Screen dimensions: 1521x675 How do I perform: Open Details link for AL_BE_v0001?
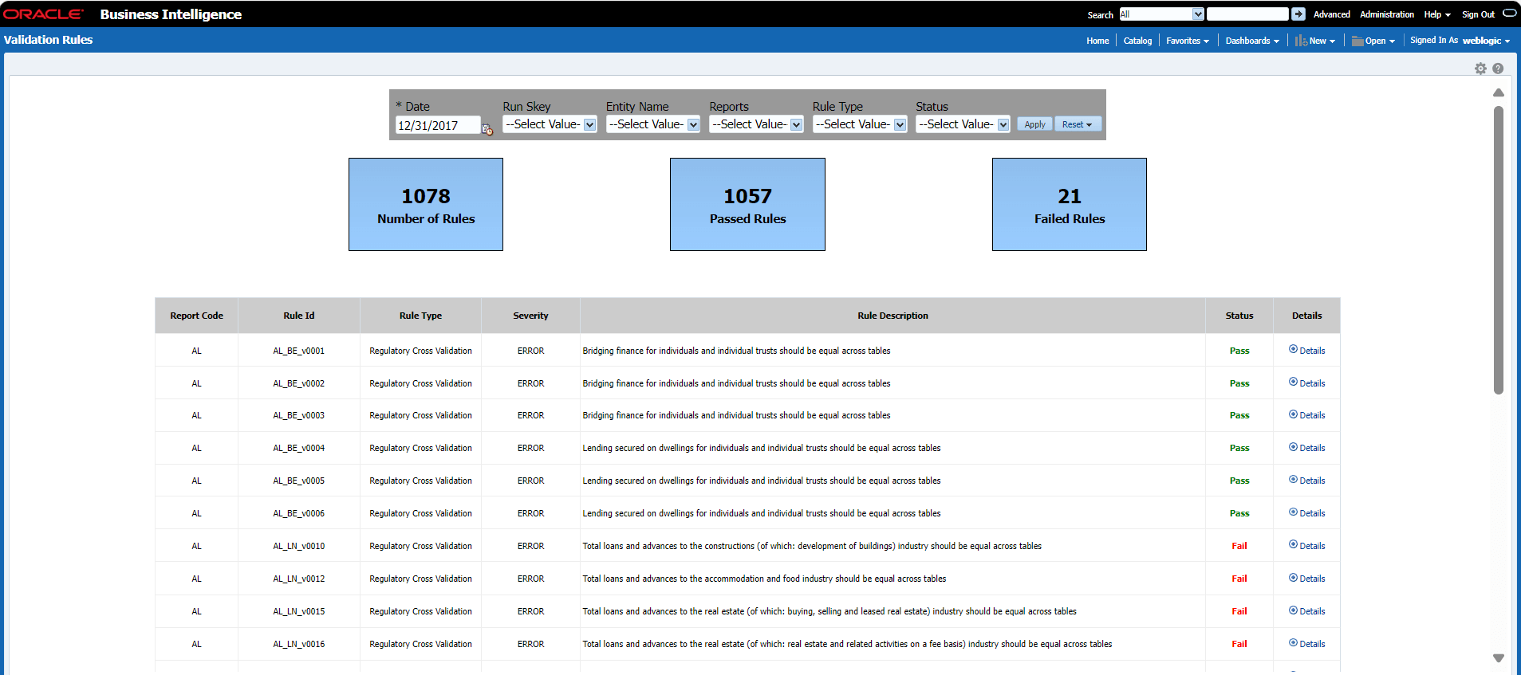1312,351
